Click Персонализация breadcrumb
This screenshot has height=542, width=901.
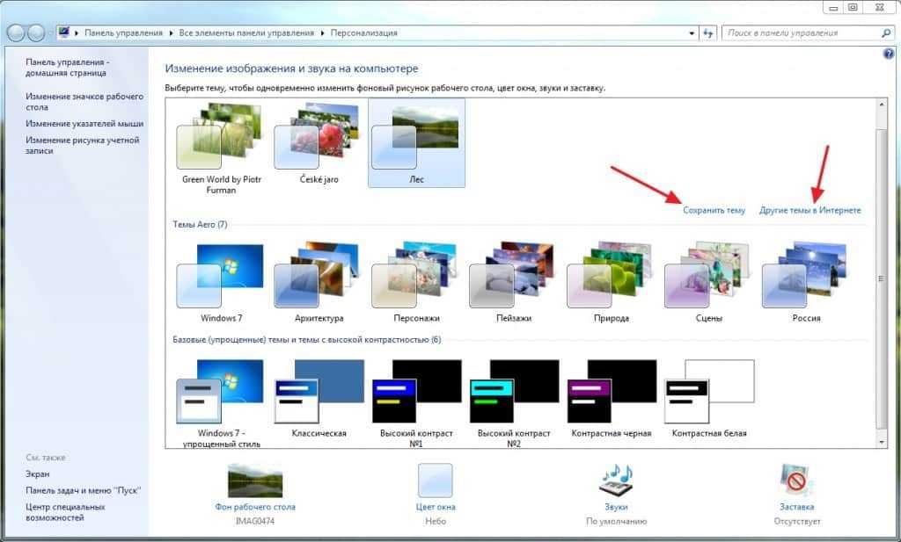click(363, 33)
